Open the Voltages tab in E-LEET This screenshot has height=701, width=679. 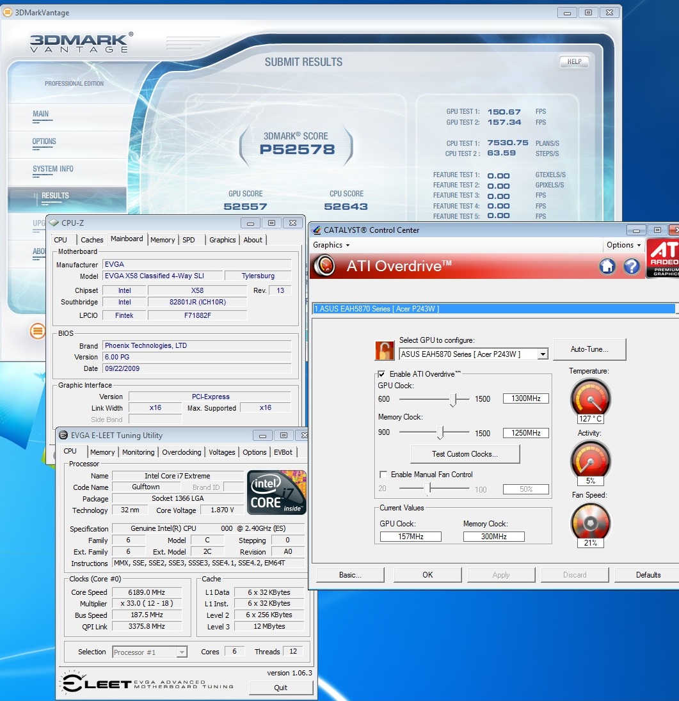click(x=222, y=452)
